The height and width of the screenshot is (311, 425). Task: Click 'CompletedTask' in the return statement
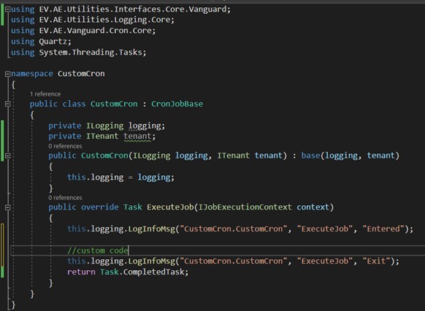point(153,272)
